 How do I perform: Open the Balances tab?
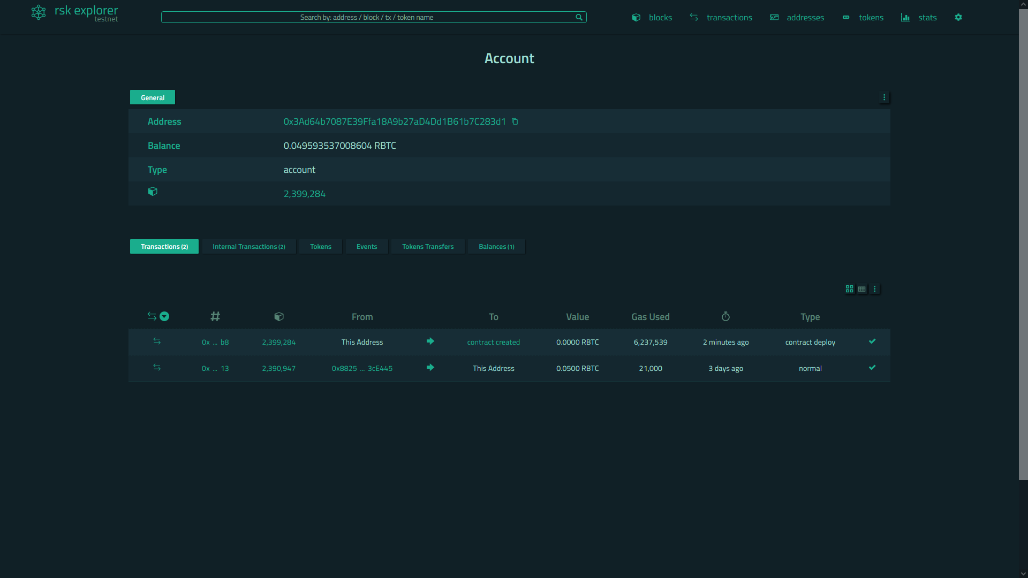tap(496, 247)
